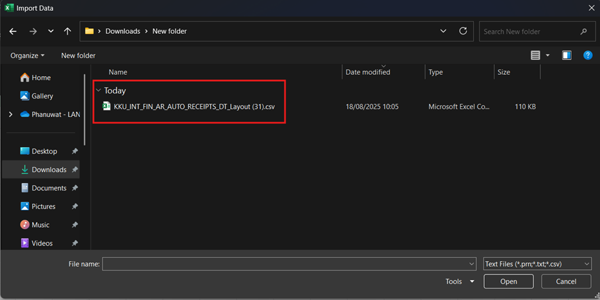The width and height of the screenshot is (600, 300).
Task: Open the Help question mark icon
Action: [587, 56]
